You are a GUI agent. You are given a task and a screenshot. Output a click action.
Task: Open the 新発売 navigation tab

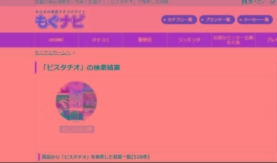tap(145, 40)
